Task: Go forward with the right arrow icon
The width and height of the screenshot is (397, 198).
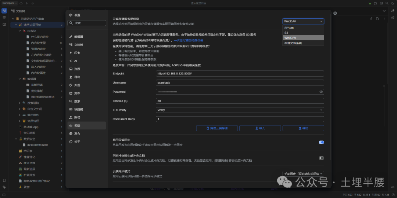Action: tap(33, 3)
